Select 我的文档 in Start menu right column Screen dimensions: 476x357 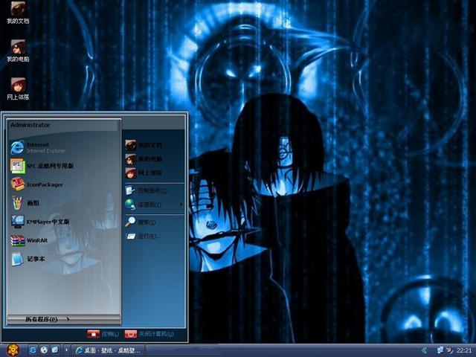(x=144, y=145)
